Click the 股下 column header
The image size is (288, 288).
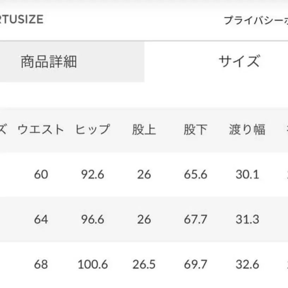tap(195, 130)
